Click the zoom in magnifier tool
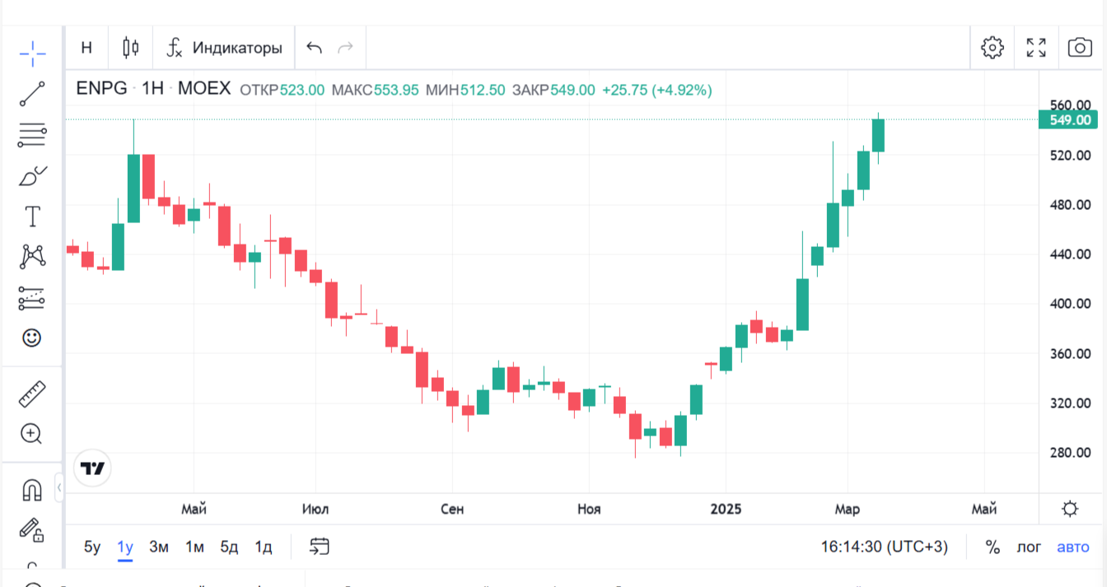The width and height of the screenshot is (1107, 587). coord(32,434)
